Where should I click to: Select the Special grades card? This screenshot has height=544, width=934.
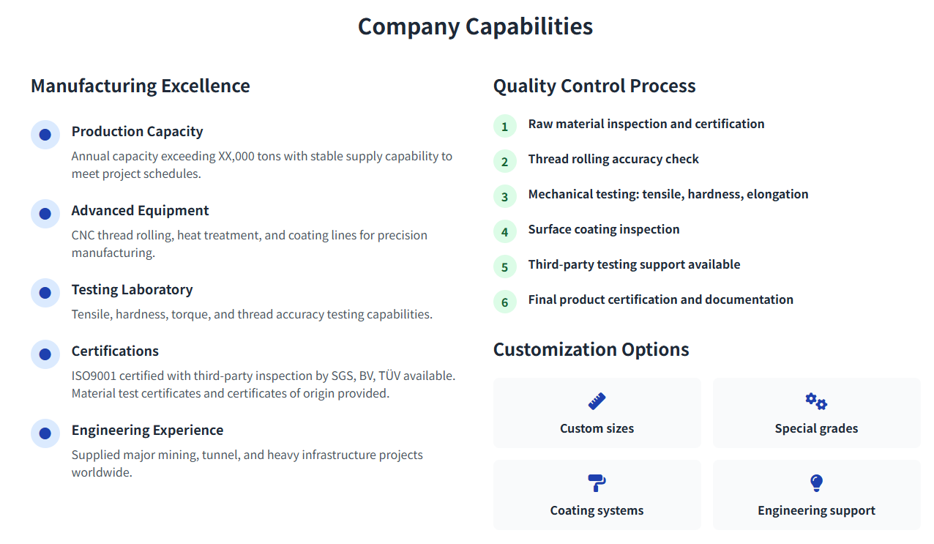point(816,413)
